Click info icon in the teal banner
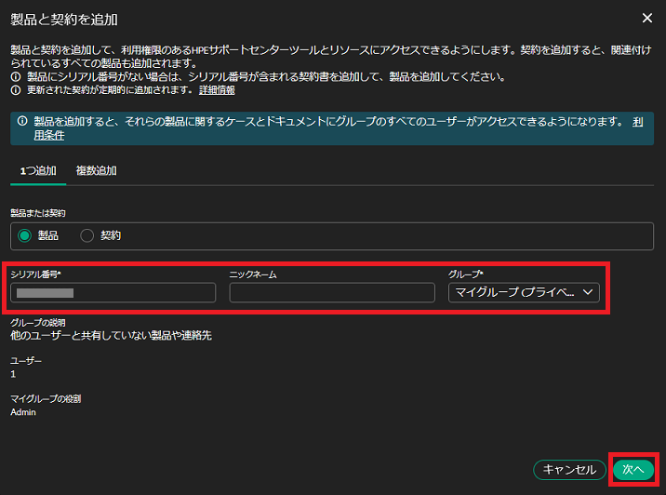The width and height of the screenshot is (666, 495). (x=21, y=122)
